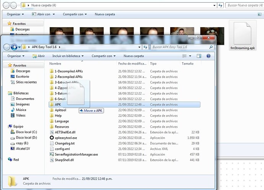Open the config.xml file
Image resolution: width=264 pixels, height=190 pixels.
[x=62, y=149]
